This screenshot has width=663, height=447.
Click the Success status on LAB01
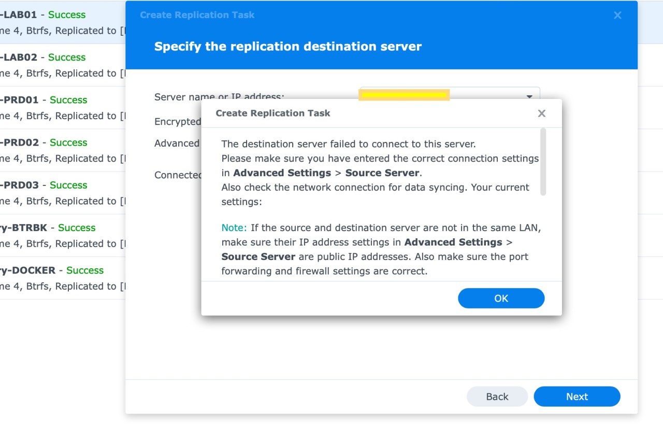[x=66, y=15]
